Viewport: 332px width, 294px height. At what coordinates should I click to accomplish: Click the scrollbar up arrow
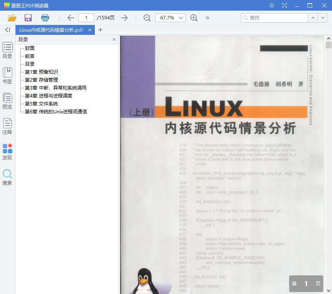coord(328,38)
